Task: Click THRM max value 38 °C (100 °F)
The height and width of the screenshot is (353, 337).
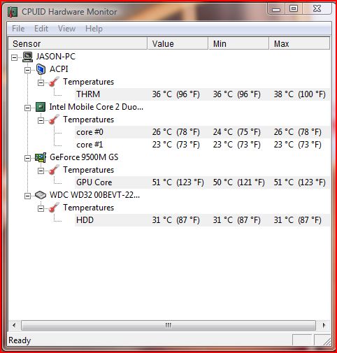Action: pos(299,94)
